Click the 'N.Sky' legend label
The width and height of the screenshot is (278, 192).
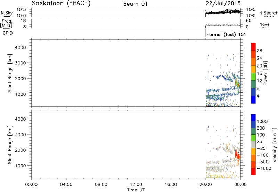(x=7, y=13)
